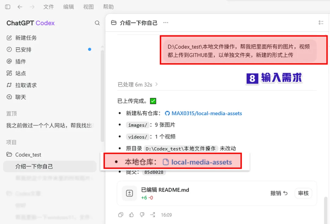Click the 已安排 clock icon
The image size is (330, 224).
tap(9, 49)
